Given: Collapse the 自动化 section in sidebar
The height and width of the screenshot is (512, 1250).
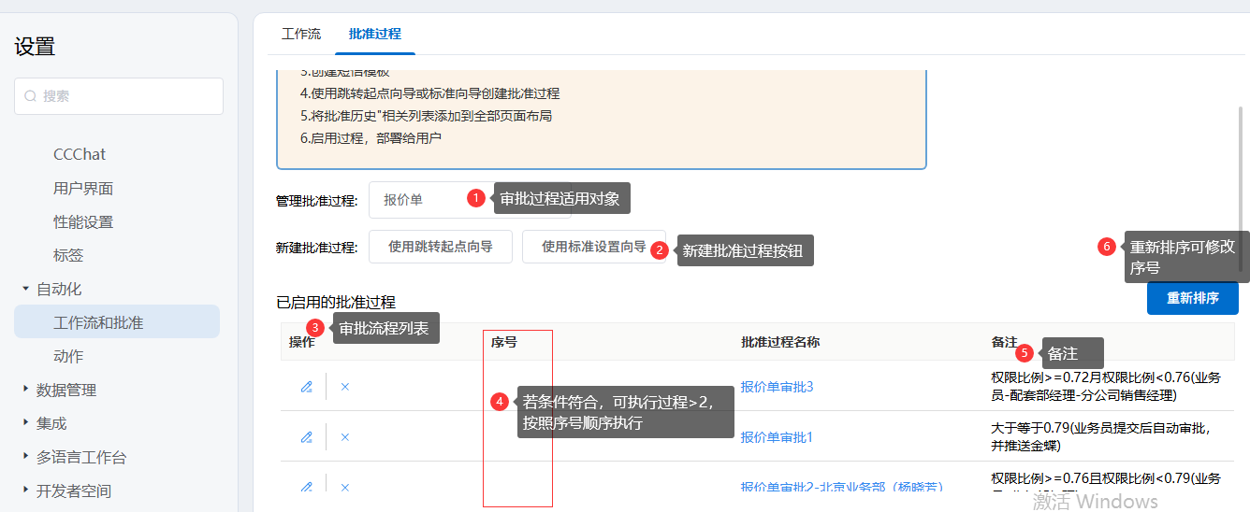Looking at the screenshot, I should click(x=26, y=290).
